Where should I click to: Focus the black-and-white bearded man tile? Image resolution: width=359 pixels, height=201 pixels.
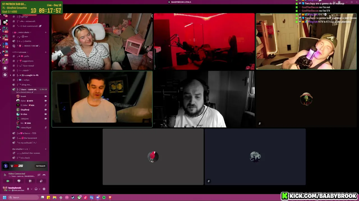pos(204,99)
